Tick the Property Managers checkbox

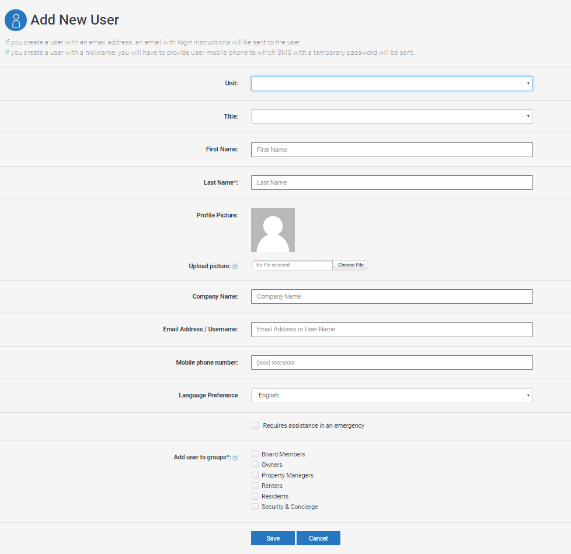(255, 475)
